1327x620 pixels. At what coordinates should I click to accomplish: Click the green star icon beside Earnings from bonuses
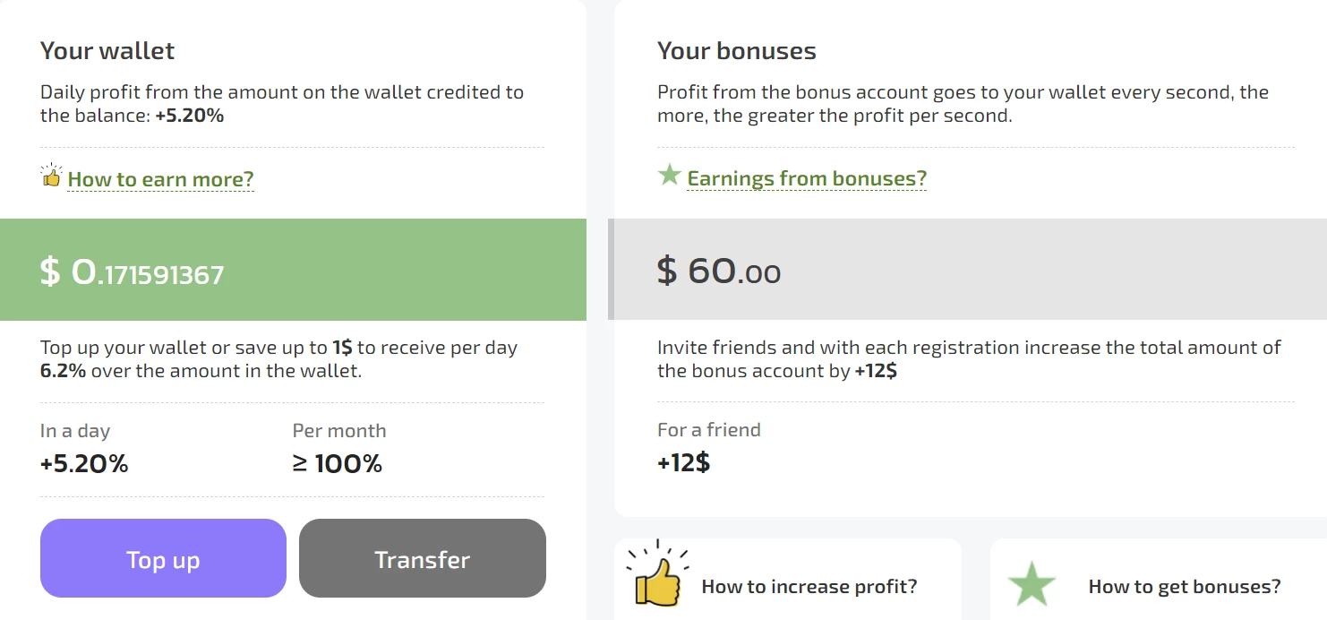pos(670,175)
